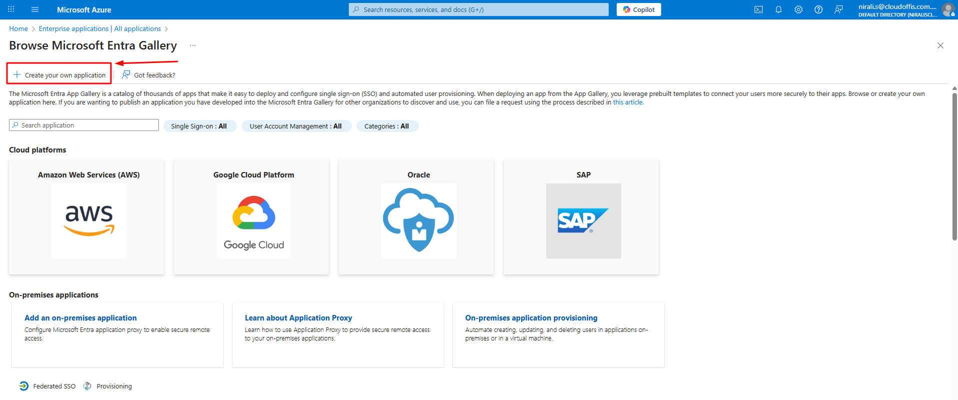Open portal settings gear icon
958x400 pixels.
(799, 9)
